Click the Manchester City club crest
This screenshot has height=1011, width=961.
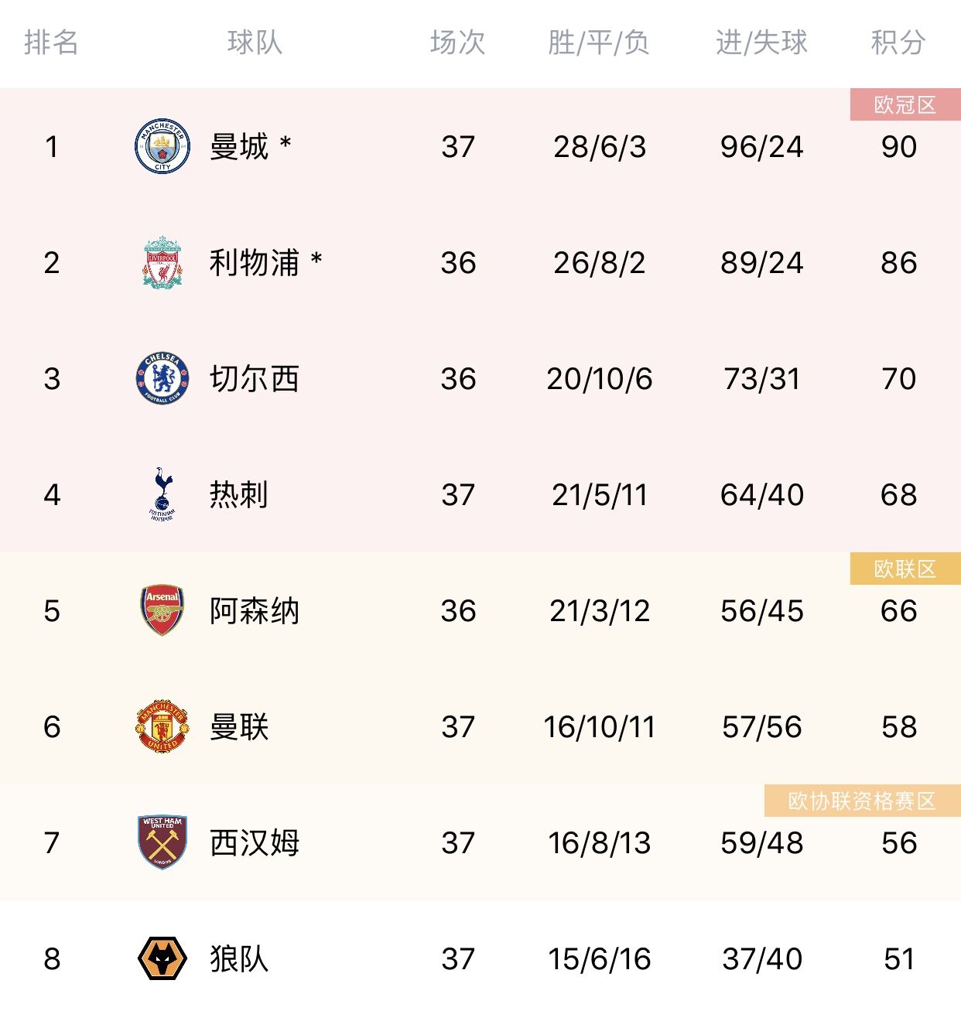162,146
